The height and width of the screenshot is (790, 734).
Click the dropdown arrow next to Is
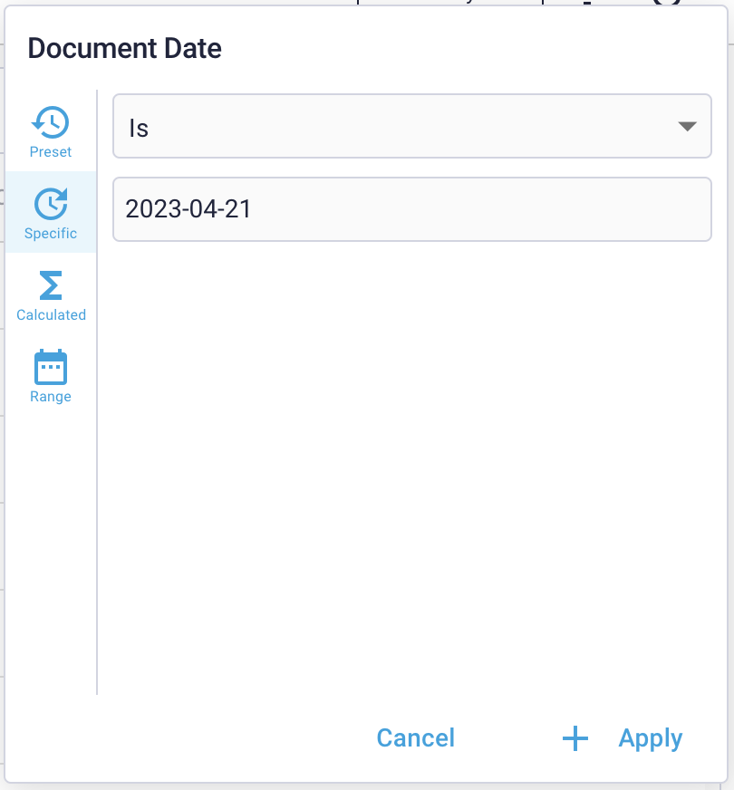tap(691, 126)
